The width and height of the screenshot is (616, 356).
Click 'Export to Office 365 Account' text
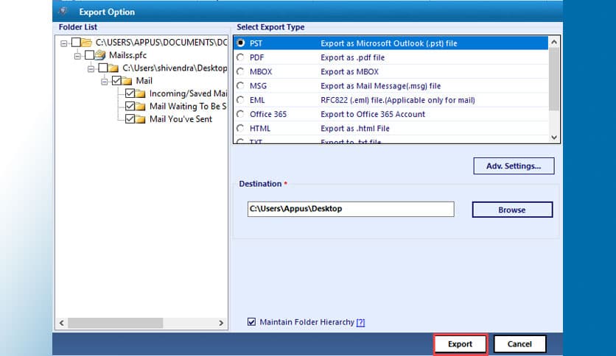pos(373,114)
